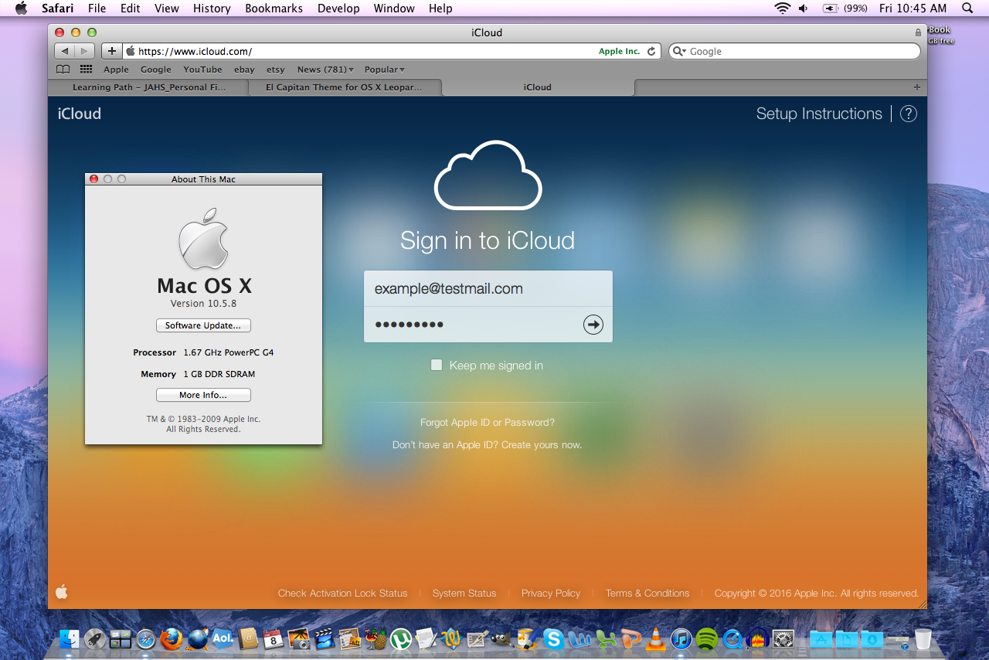
Task: Open the Terms & Conditions link
Action: [x=647, y=594]
